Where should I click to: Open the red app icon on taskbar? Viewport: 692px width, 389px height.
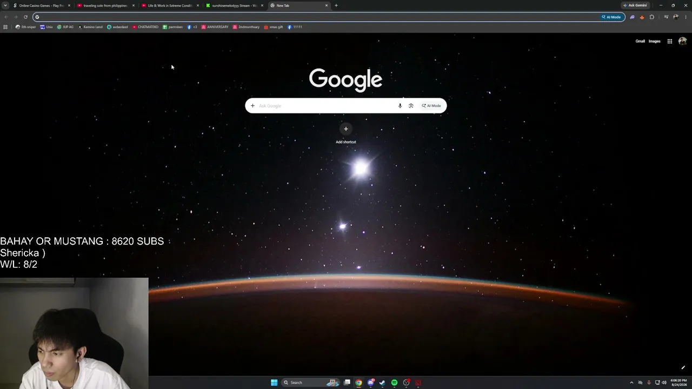pyautogui.click(x=418, y=383)
